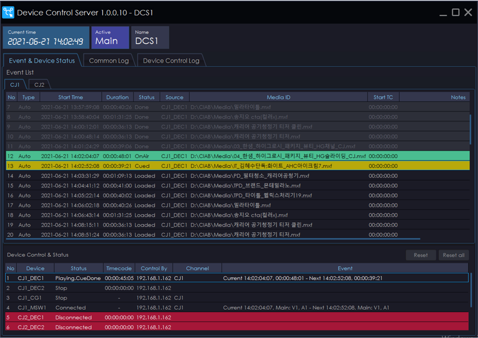Click the Start Time column header
The image size is (478, 338).
pos(71,97)
